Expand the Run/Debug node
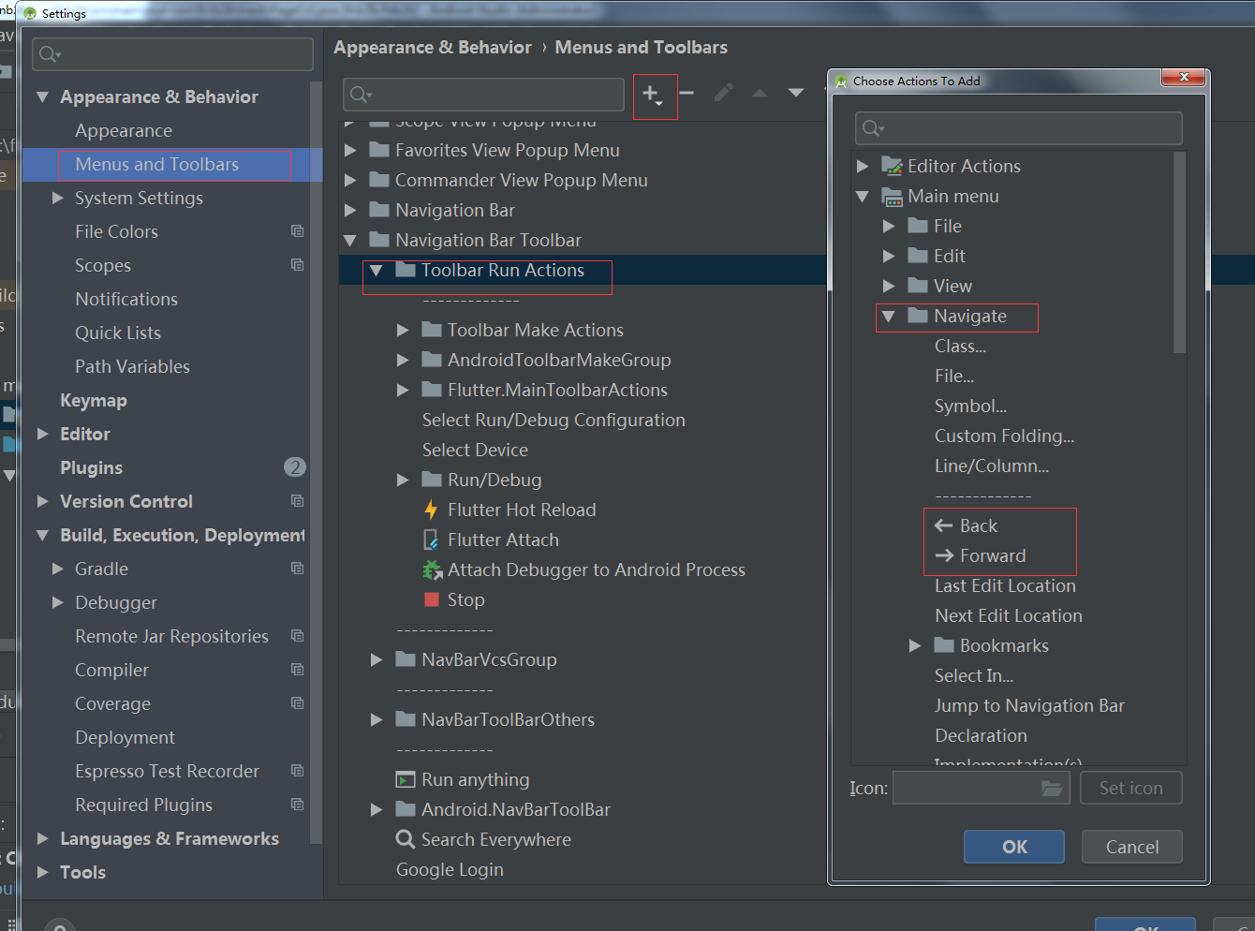Viewport: 1255px width, 931px height. [x=403, y=480]
